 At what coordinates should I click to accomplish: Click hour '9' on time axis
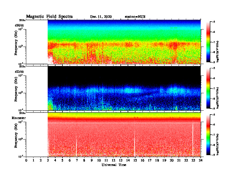tap(92, 161)
